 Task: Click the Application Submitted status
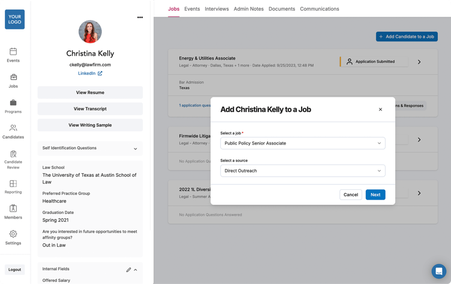tap(374, 62)
